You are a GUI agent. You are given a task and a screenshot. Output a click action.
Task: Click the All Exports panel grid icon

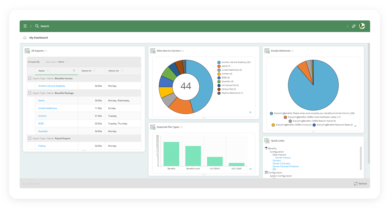click(27, 50)
